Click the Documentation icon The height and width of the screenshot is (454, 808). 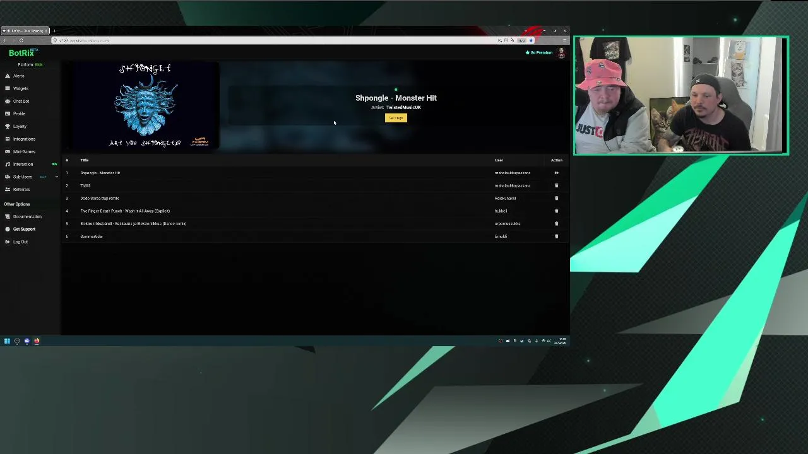tap(7, 216)
